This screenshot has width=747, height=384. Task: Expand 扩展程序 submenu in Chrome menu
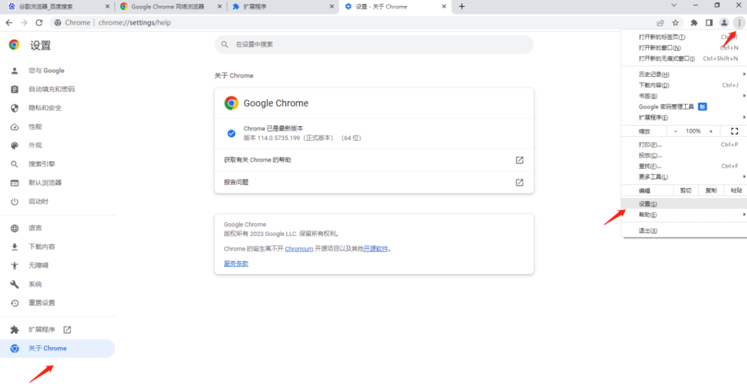coord(684,118)
